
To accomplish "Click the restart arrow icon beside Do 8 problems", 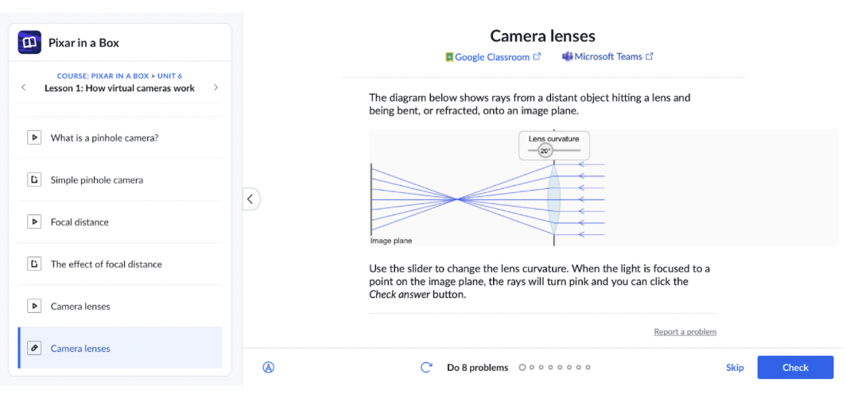I will tap(426, 368).
